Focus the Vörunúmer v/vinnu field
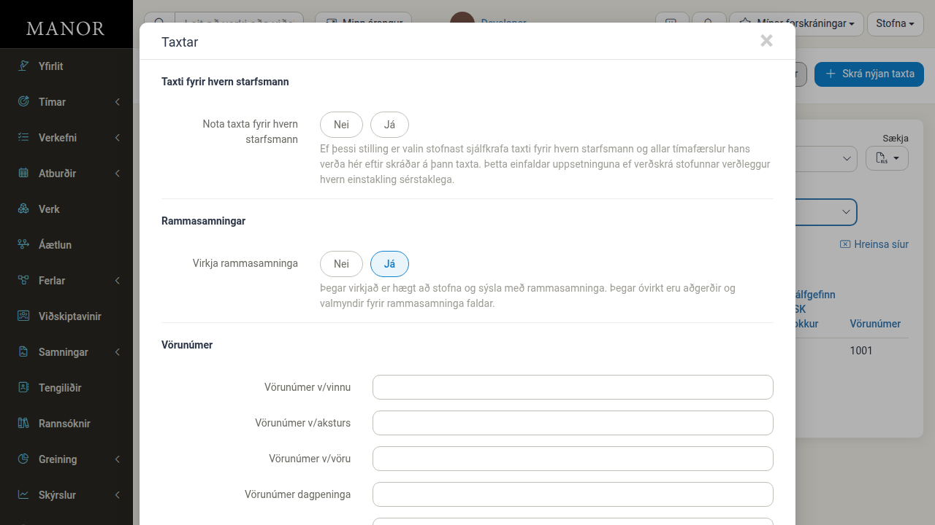935x525 pixels. 573,387
